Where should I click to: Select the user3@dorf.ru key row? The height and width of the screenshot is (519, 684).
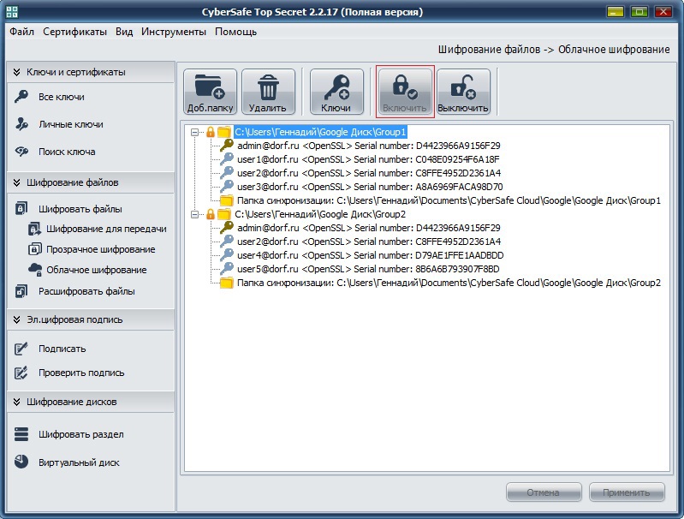pyautogui.click(x=370, y=187)
